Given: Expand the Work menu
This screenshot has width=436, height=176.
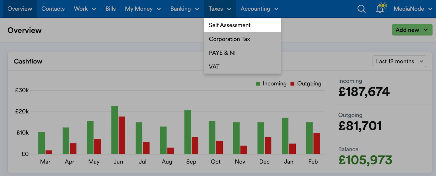Looking at the screenshot, I should pyautogui.click(x=85, y=9).
